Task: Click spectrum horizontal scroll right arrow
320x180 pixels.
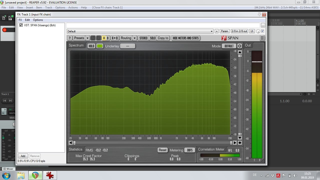Action: pos(235,143)
